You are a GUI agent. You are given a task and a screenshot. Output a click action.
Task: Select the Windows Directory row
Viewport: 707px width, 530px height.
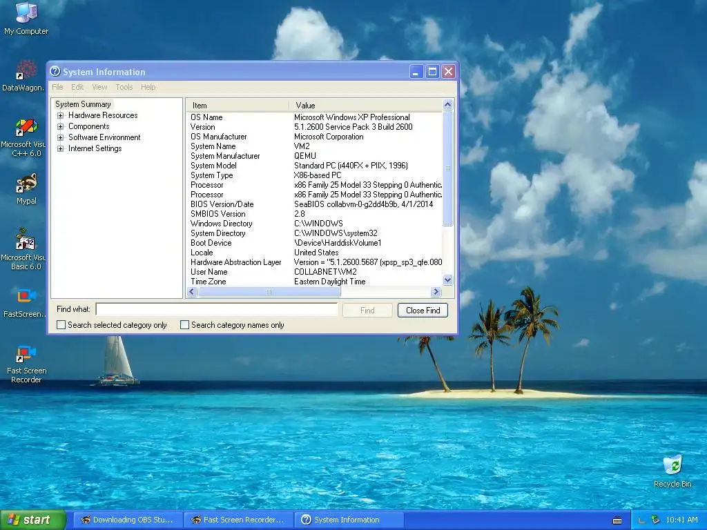tap(314, 224)
